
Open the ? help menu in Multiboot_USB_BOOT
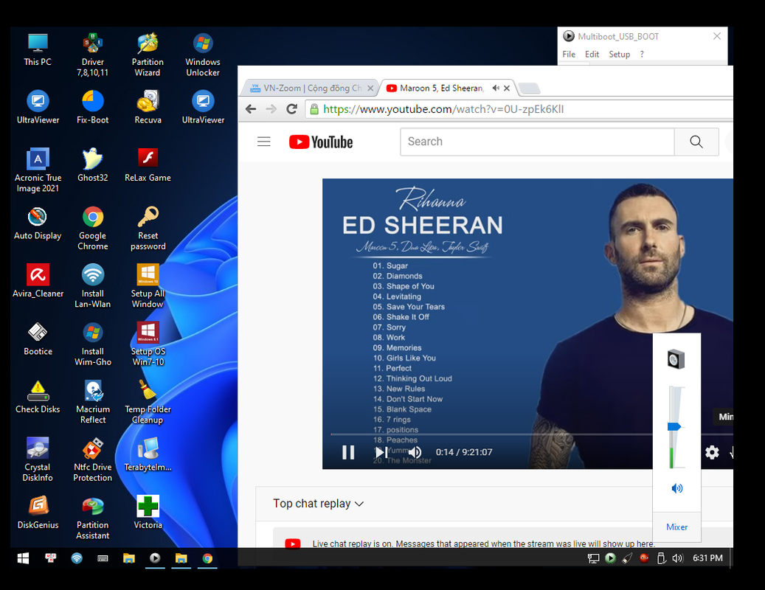(642, 54)
